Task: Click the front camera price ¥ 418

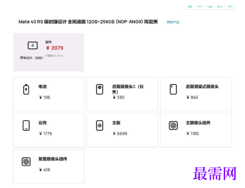Action: point(44,170)
